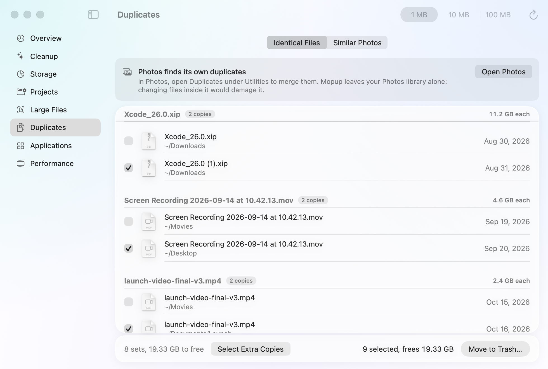Click the '4.6 GB each' size label
This screenshot has width=548, height=369.
(x=511, y=200)
